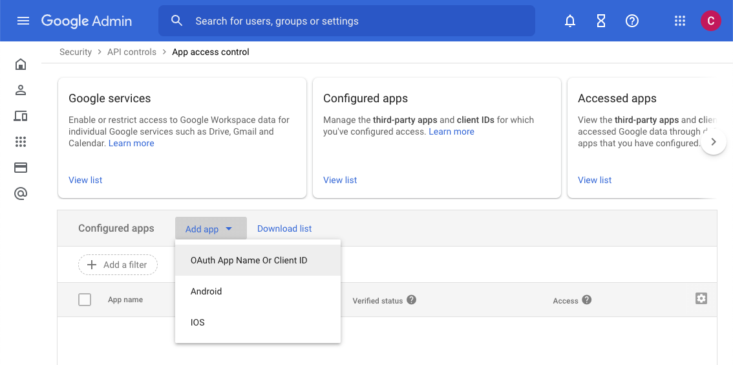Choose OAuth App Name Or Client ID

click(x=257, y=260)
